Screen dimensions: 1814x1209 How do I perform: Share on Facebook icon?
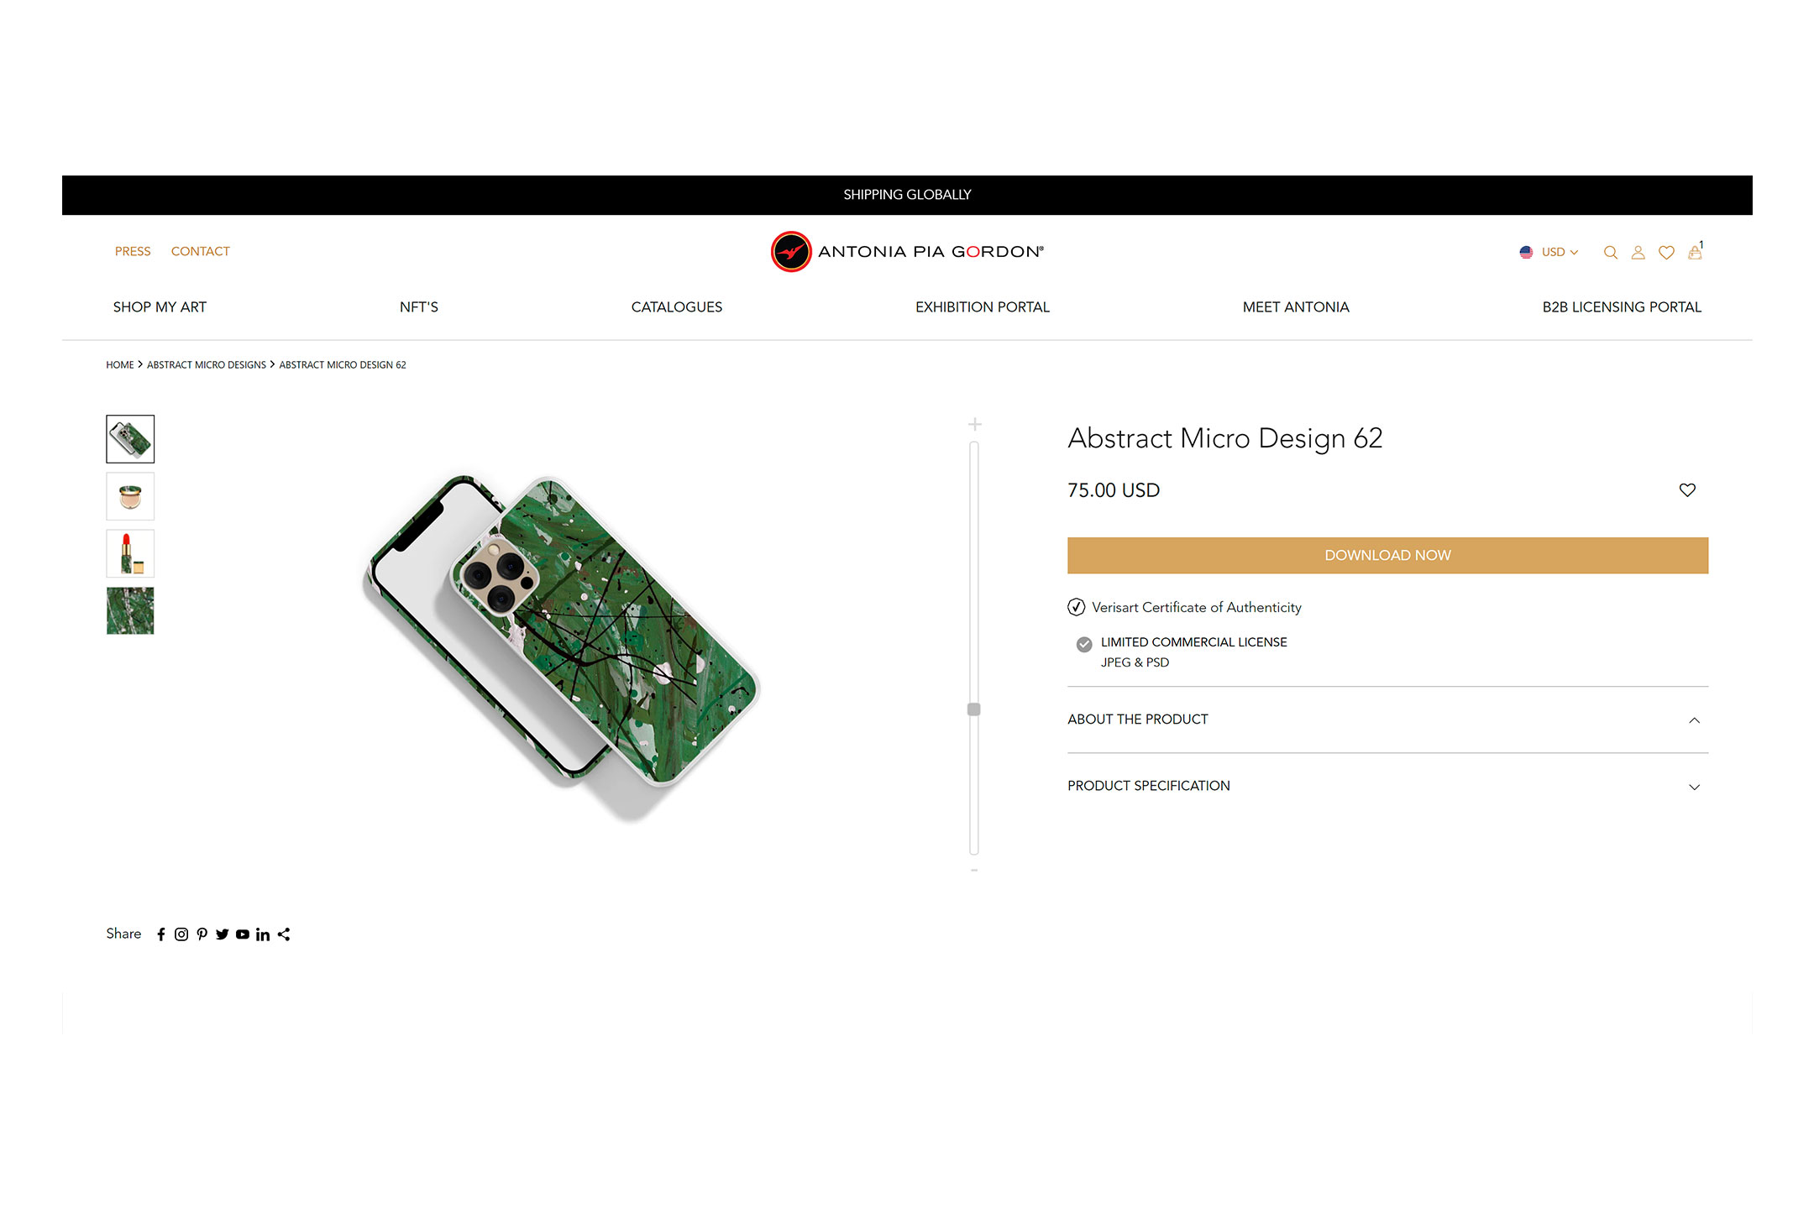[161, 934]
